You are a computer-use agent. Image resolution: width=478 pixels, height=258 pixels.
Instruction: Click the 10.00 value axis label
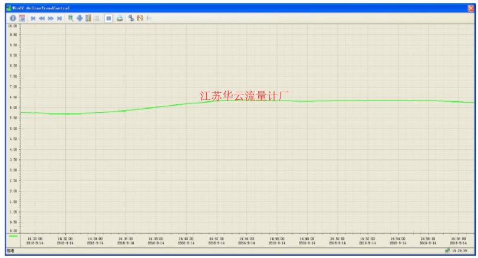pos(12,26)
